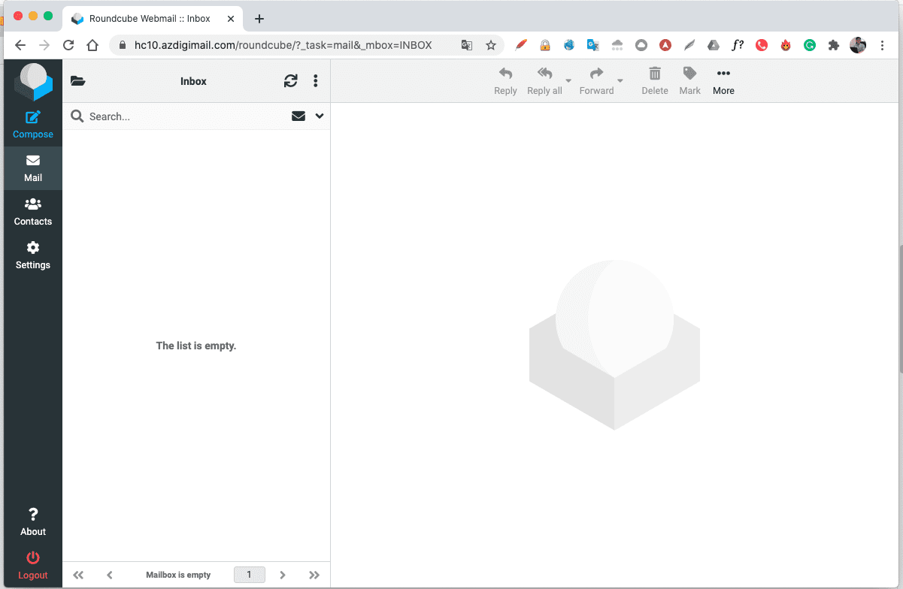Go to the next page of messages
This screenshot has height=589, width=903.
(x=283, y=575)
